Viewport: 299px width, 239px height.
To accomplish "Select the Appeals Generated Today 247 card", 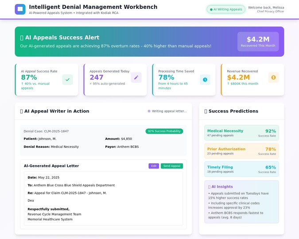I will (115, 80).
